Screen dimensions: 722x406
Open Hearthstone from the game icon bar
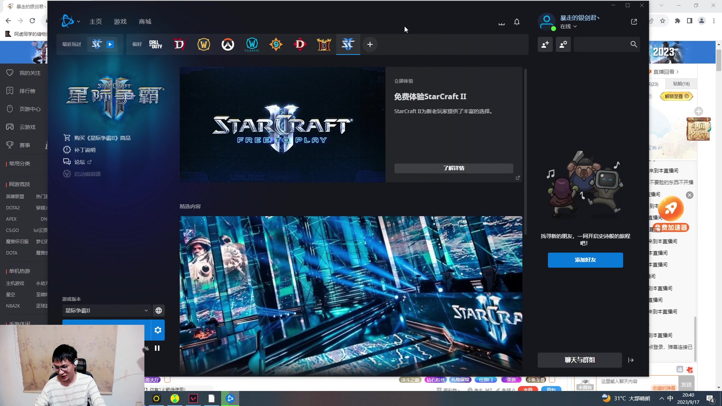click(x=276, y=44)
